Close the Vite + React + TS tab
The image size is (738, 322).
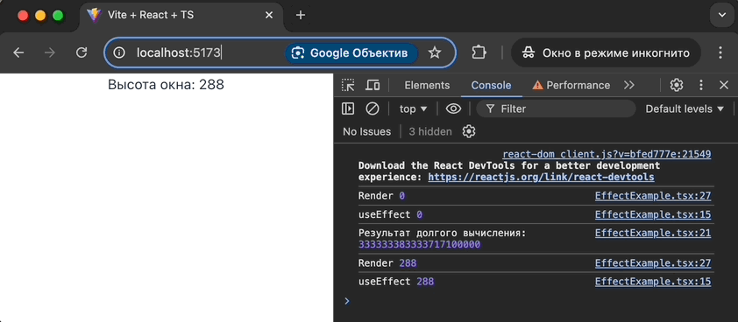pyautogui.click(x=269, y=15)
